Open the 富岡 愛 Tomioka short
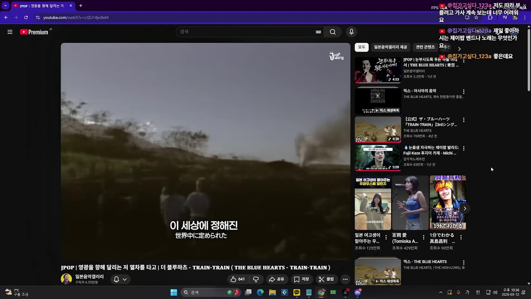 coord(410,203)
